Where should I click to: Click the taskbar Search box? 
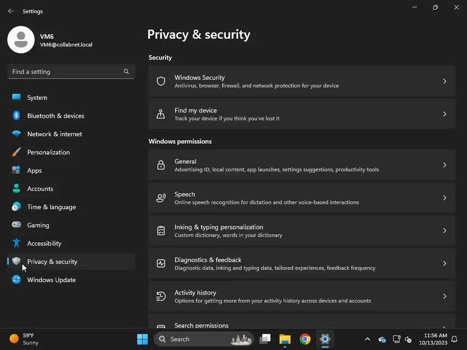(204, 339)
